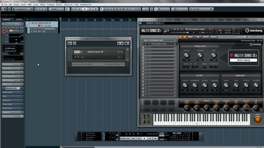Enable record on HALion Sonic track in track list
This screenshot has width=264, height=148.
click(x=39, y=26)
